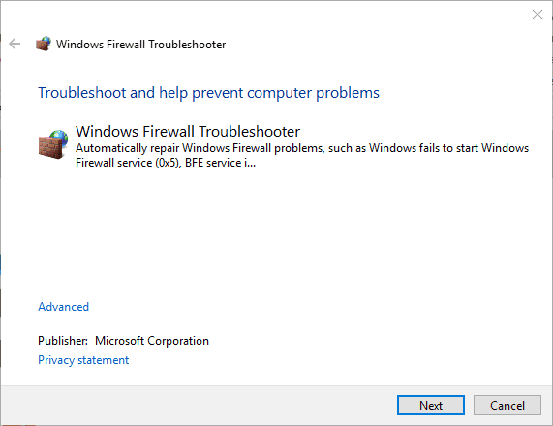The width and height of the screenshot is (553, 426).
Task: Go back using the arrow icon
Action: pyautogui.click(x=15, y=45)
